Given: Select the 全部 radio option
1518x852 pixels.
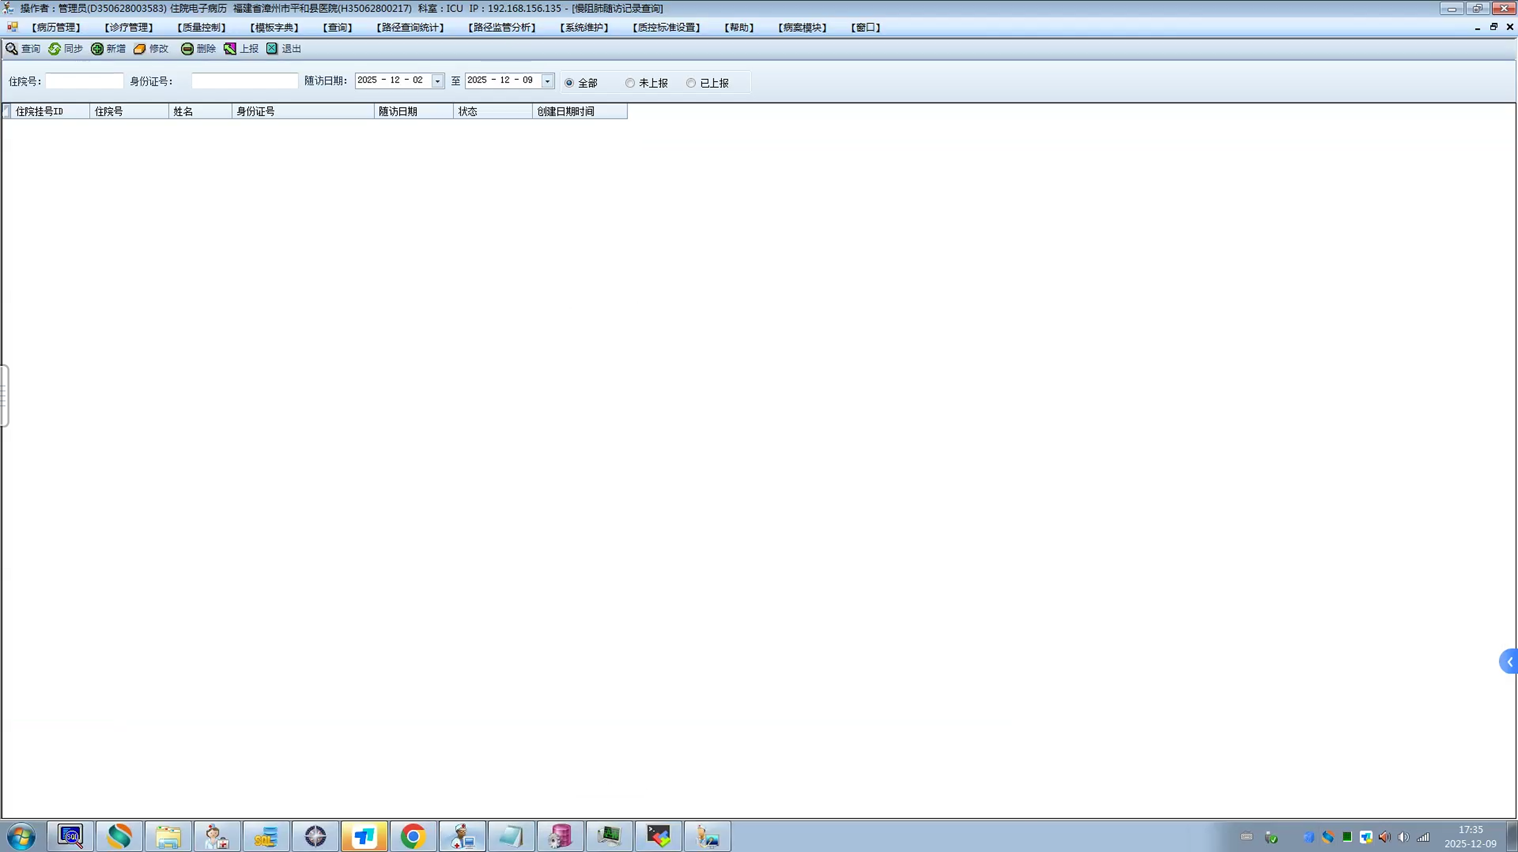Looking at the screenshot, I should pos(569,83).
